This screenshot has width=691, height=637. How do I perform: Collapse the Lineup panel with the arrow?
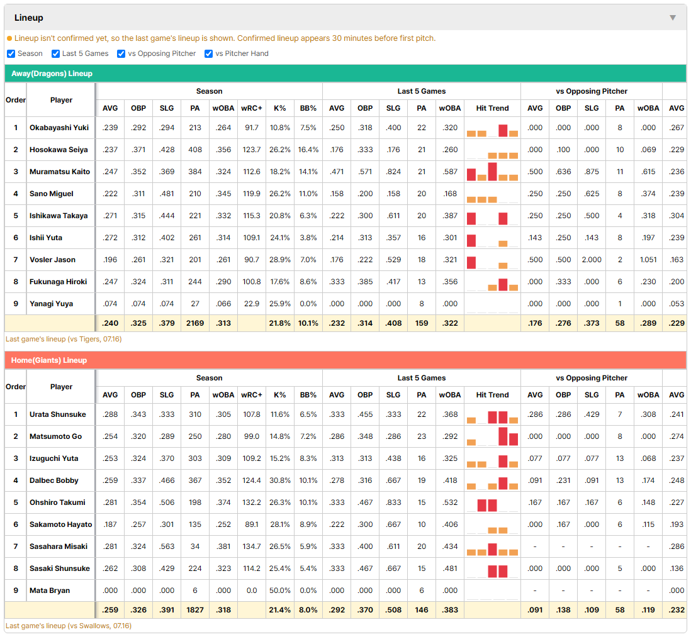[x=673, y=18]
